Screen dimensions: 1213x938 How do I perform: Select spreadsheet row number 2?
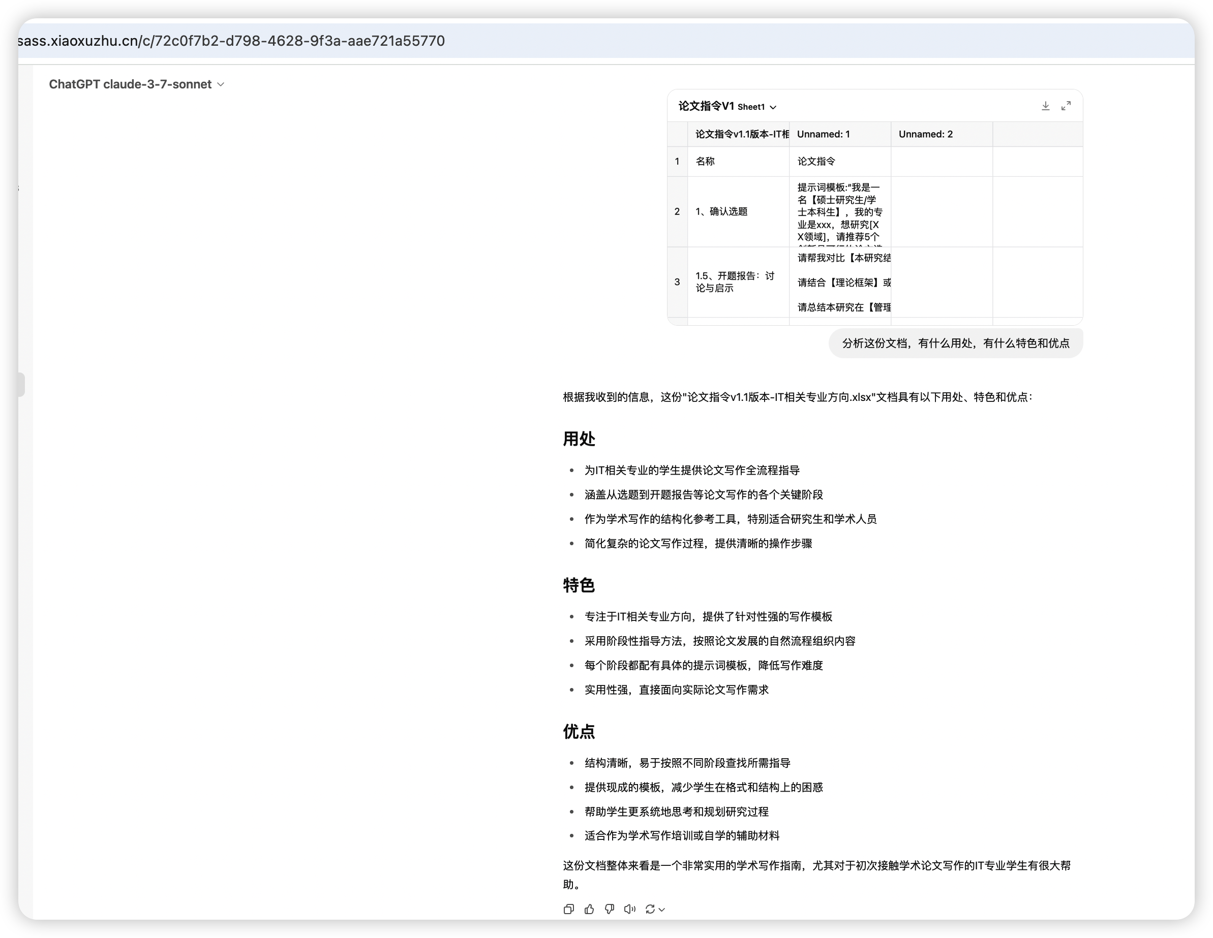[x=677, y=211]
